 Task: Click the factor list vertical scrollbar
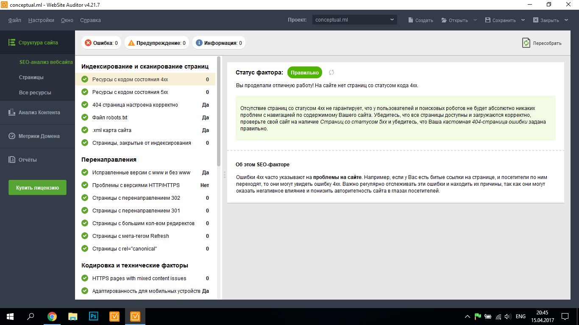click(x=219, y=112)
